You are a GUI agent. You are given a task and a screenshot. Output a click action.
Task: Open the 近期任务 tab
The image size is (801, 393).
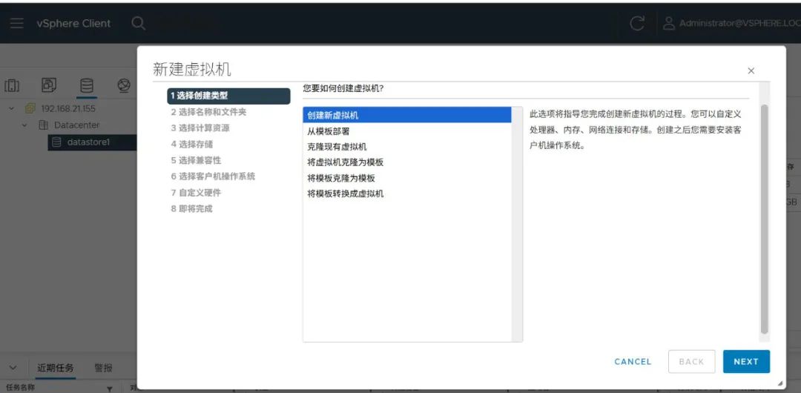(x=55, y=368)
